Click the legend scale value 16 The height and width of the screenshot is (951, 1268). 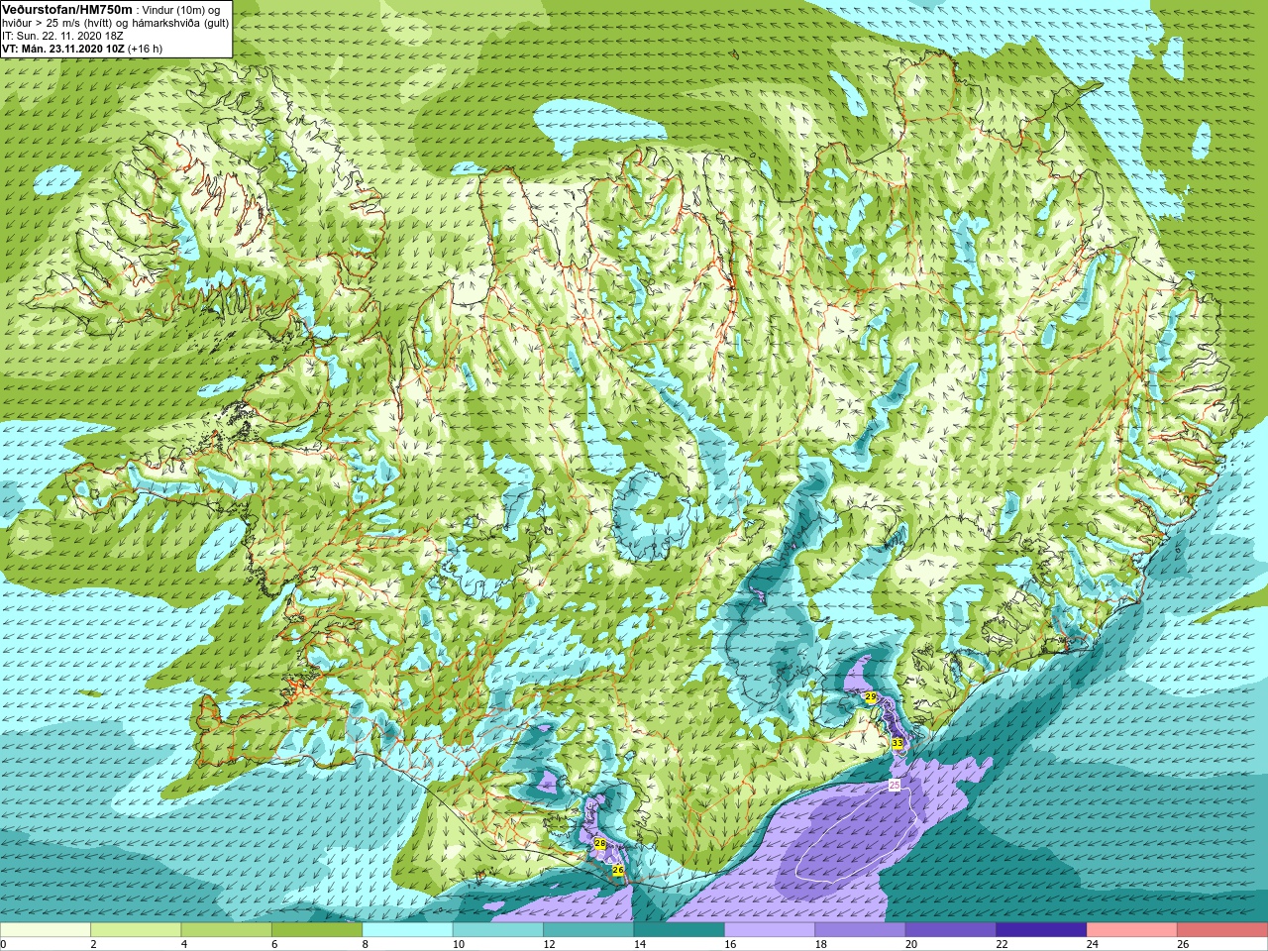[x=730, y=944]
